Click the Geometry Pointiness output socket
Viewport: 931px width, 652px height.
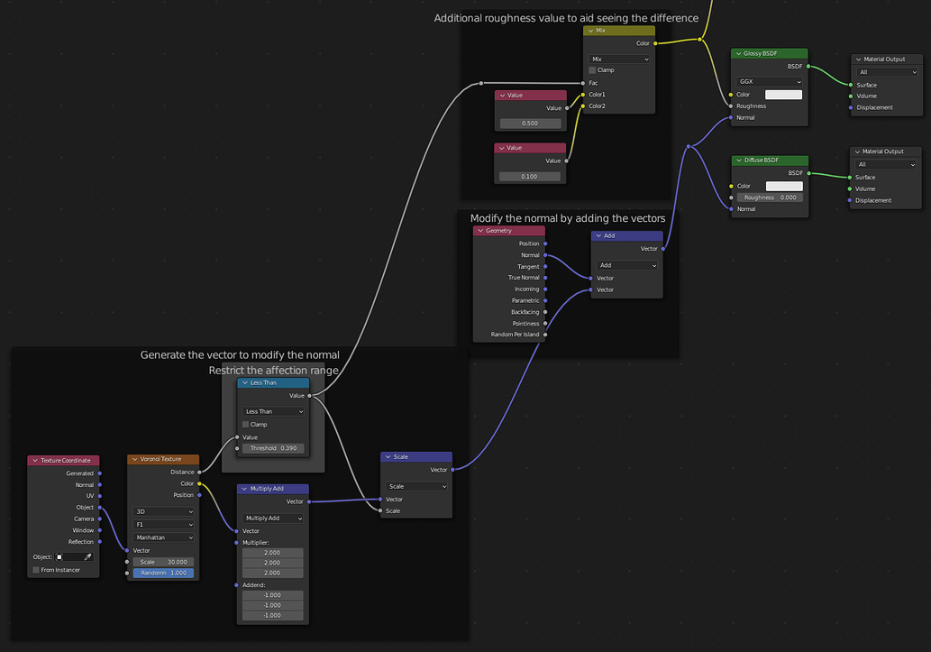pos(545,324)
